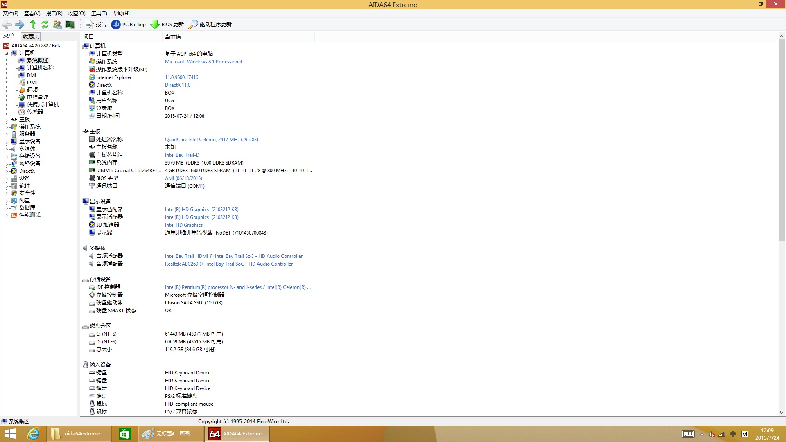Click the network signal tray icon

click(x=722, y=434)
